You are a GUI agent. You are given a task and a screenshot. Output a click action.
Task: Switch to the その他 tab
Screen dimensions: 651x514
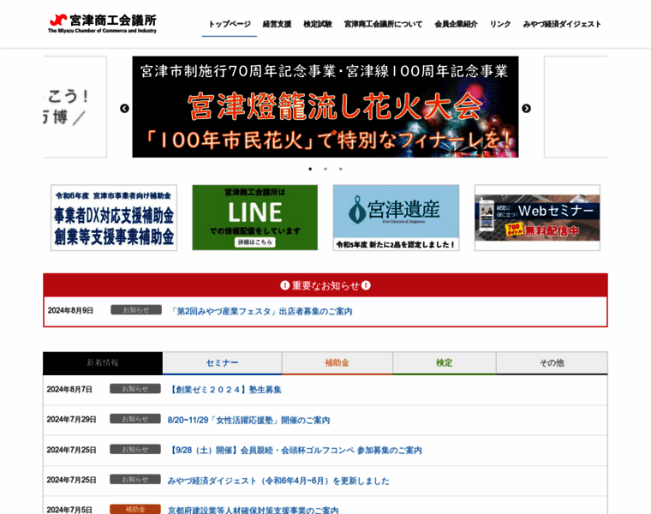pos(552,363)
